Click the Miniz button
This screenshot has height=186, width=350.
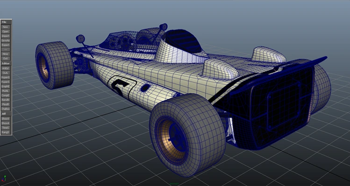pos(5,54)
